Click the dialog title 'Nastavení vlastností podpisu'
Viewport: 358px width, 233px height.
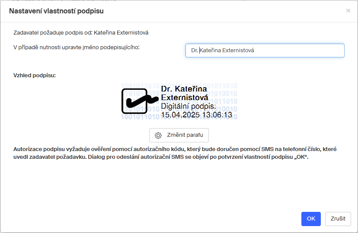pyautogui.click(x=56, y=11)
